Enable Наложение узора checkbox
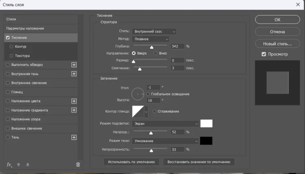Viewport: 305px width, 174px height. click(x=8, y=119)
